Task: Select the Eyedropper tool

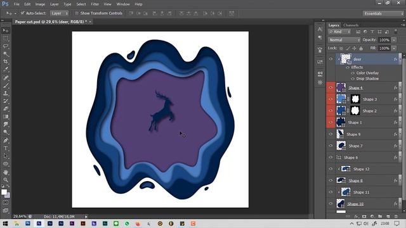Action: (6, 70)
